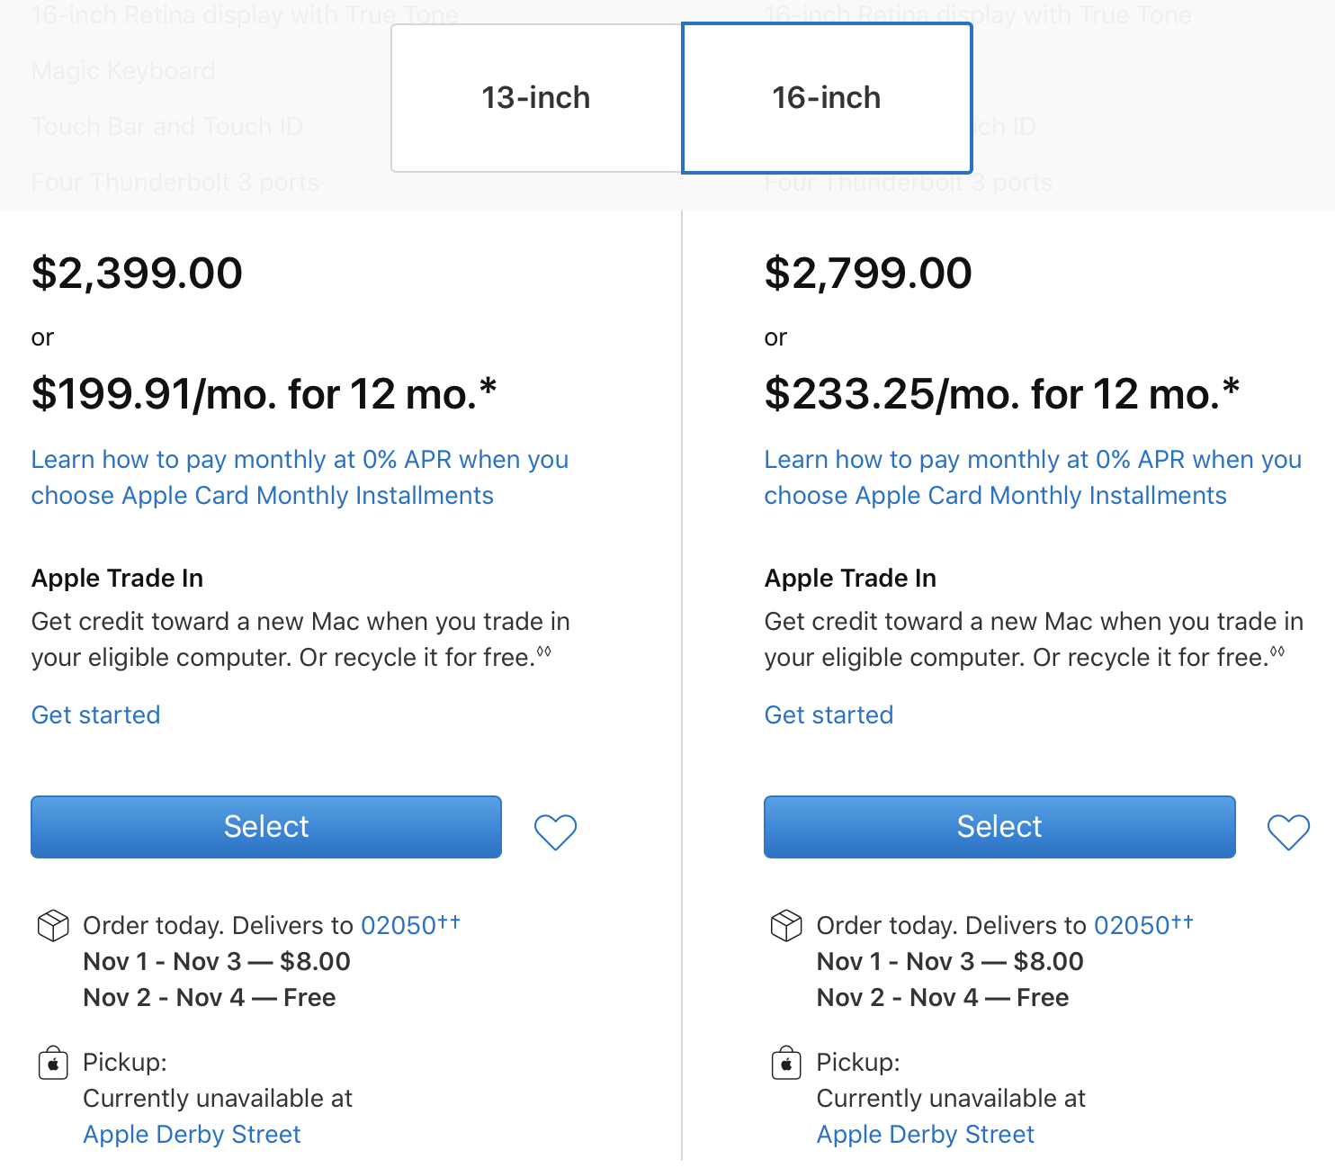This screenshot has width=1335, height=1168.
Task: Open Apple Card Monthly Installments link under $233.25/mo.
Action: click(x=1033, y=478)
